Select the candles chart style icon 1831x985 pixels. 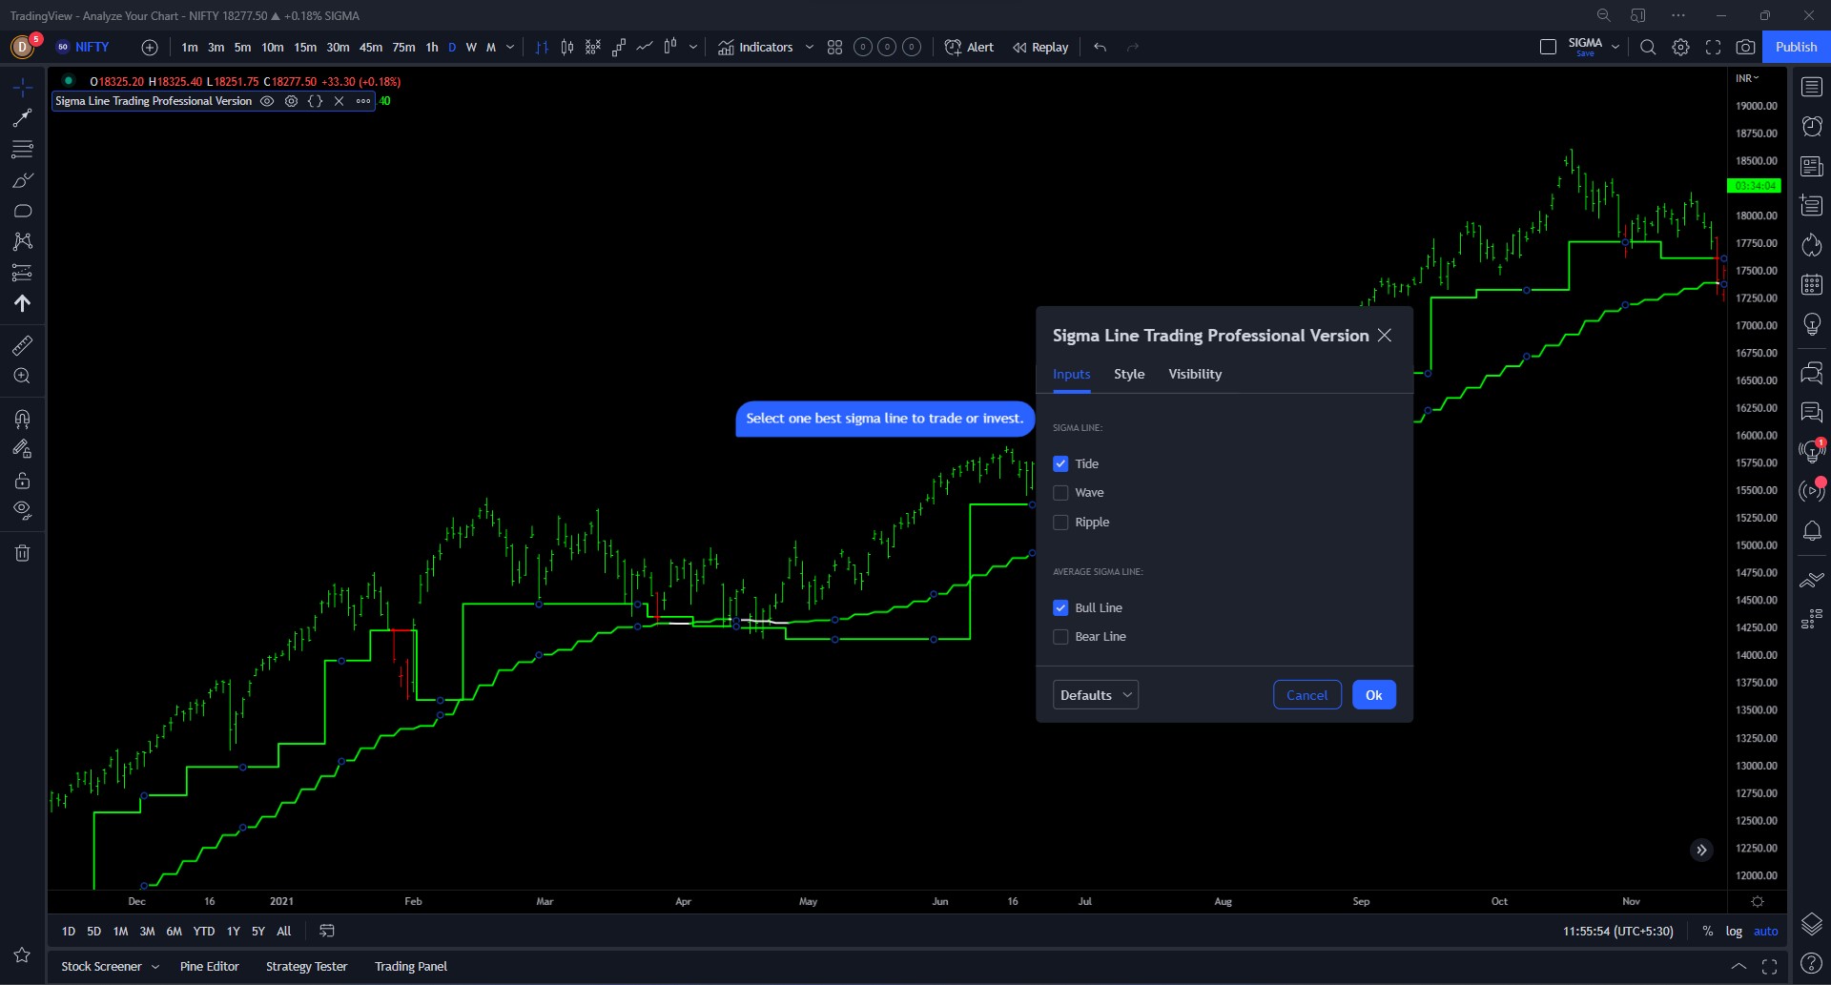tap(567, 47)
